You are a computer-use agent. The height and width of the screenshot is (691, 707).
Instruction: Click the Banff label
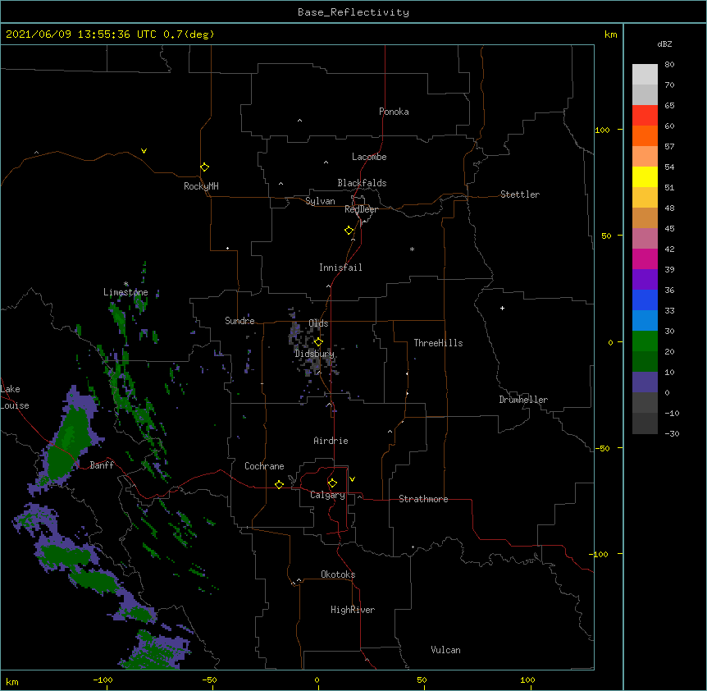point(102,465)
